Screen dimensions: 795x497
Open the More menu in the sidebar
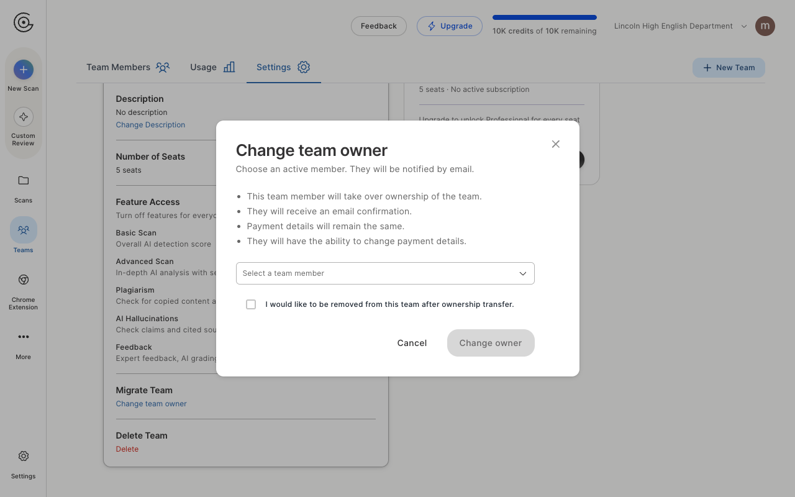(24, 344)
